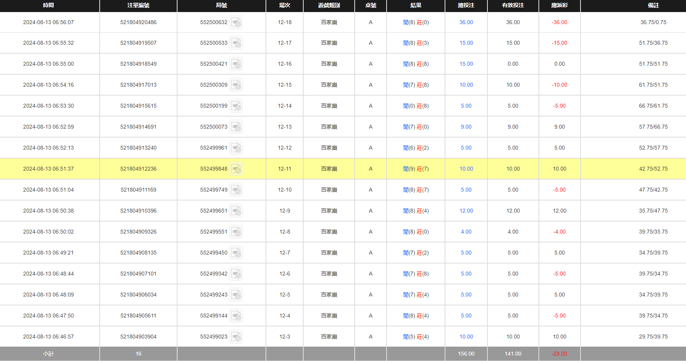Open the 12.00 total bet amount link

coord(466,211)
